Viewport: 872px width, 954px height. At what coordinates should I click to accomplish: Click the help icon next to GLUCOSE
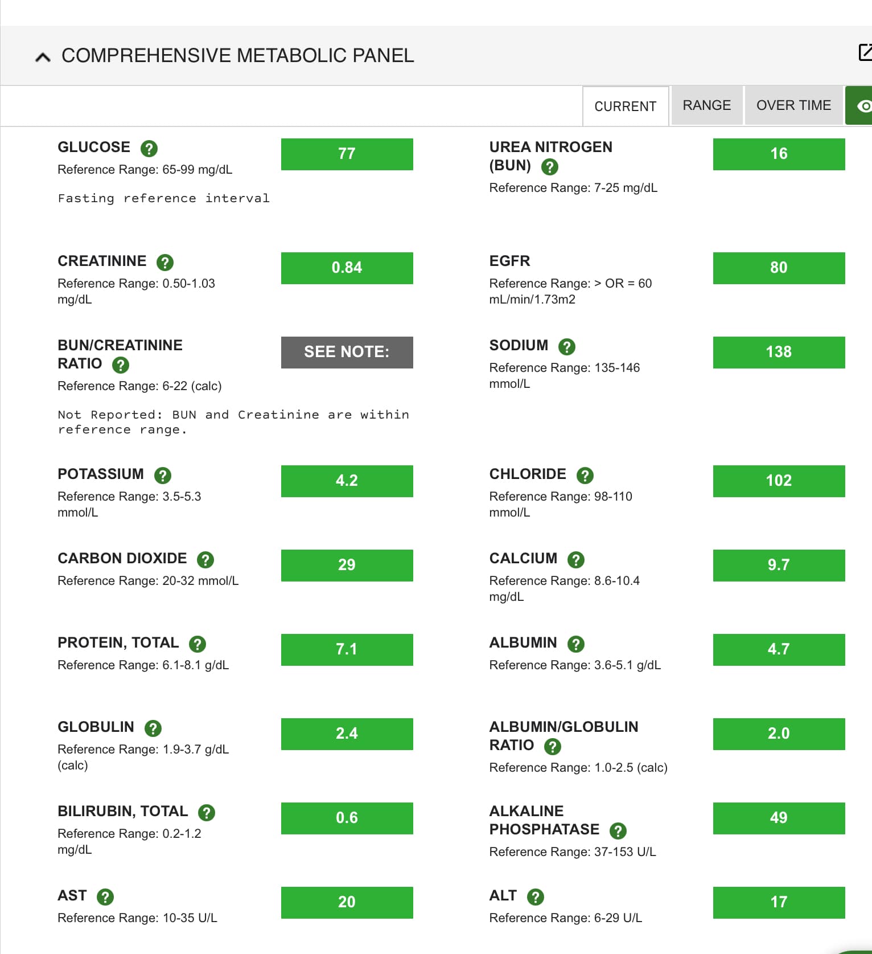pyautogui.click(x=149, y=149)
